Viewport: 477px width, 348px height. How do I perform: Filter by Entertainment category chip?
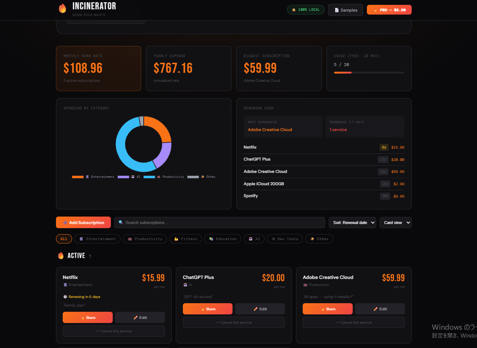point(97,239)
